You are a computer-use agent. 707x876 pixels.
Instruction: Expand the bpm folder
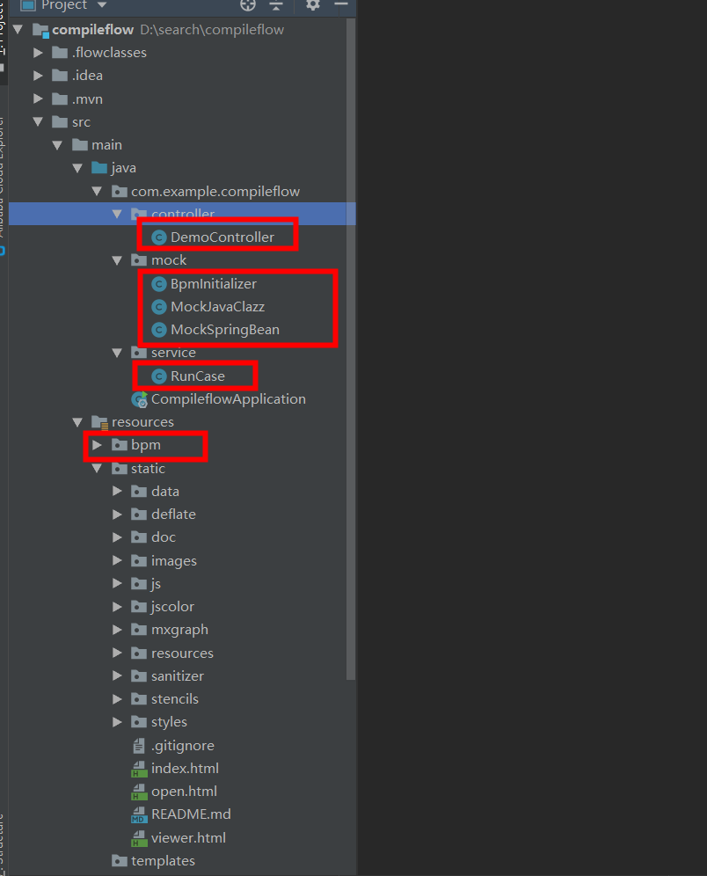(x=98, y=445)
